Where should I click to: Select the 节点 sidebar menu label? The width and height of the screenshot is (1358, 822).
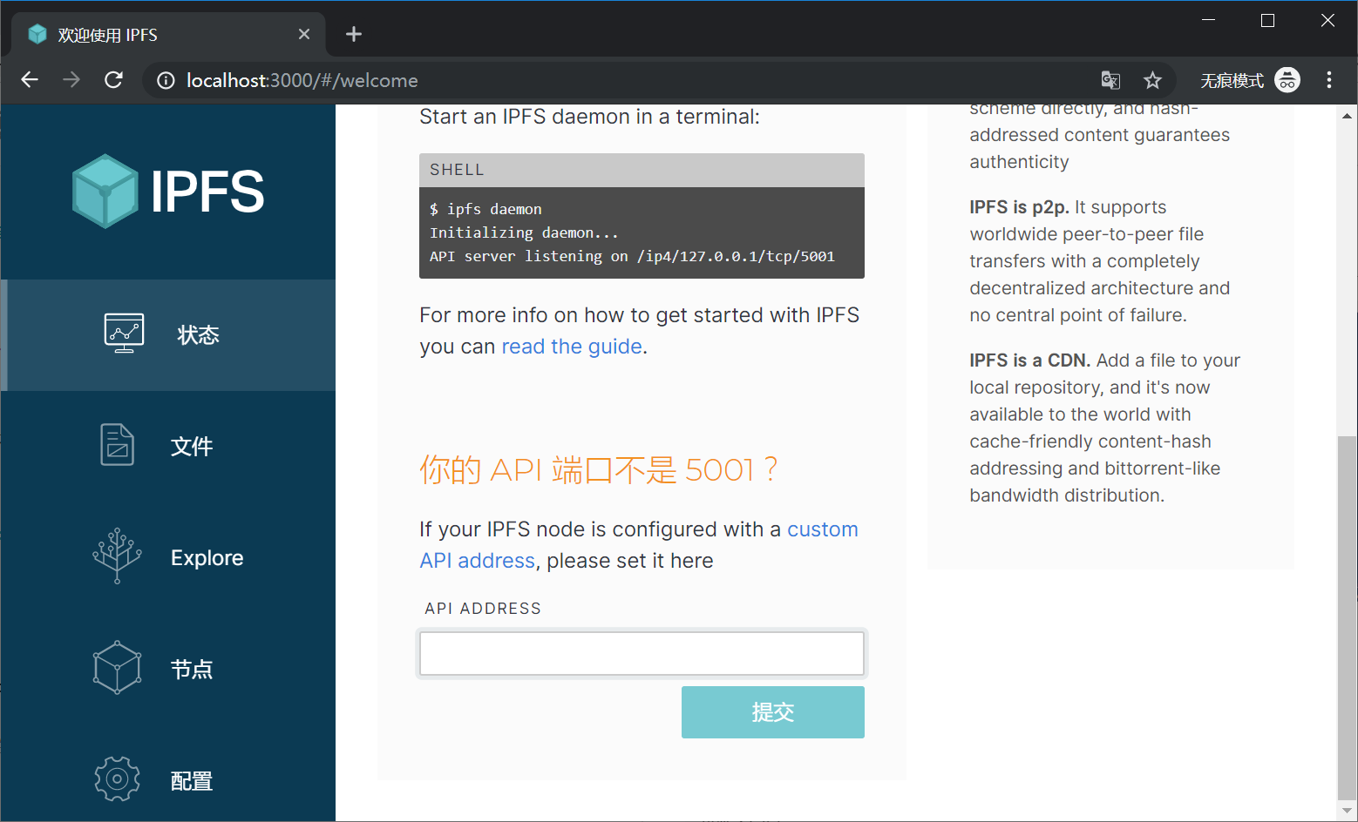click(192, 670)
